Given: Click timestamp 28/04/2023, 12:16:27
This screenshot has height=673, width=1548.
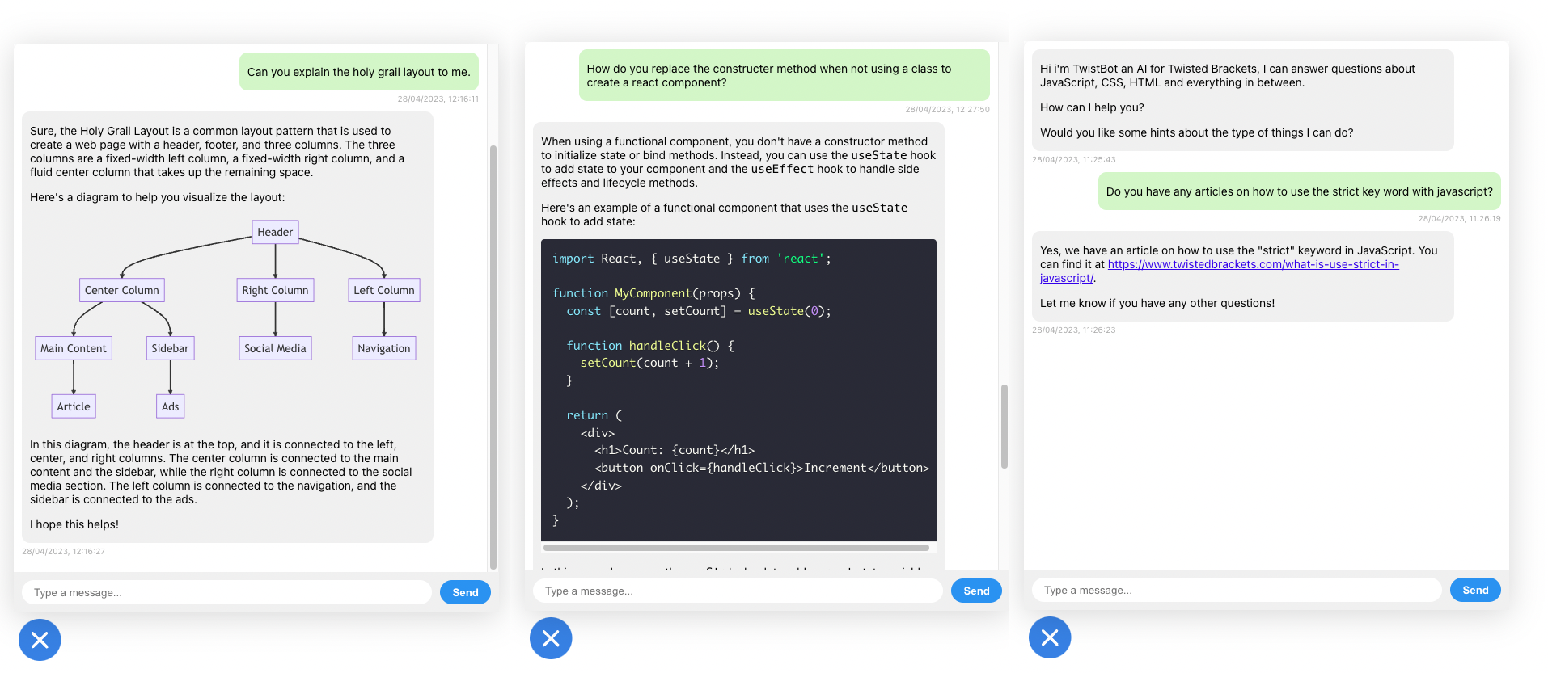Looking at the screenshot, I should tap(64, 552).
